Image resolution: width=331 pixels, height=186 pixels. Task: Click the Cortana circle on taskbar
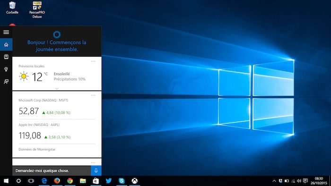(18, 181)
